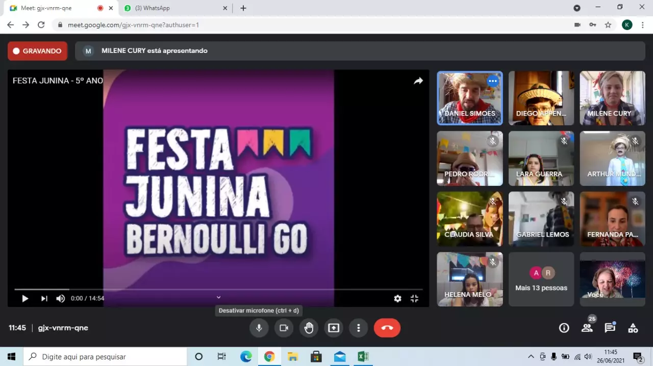Screen dimensions: 653x366
Task: Open video settings gear
Action: pos(397,299)
